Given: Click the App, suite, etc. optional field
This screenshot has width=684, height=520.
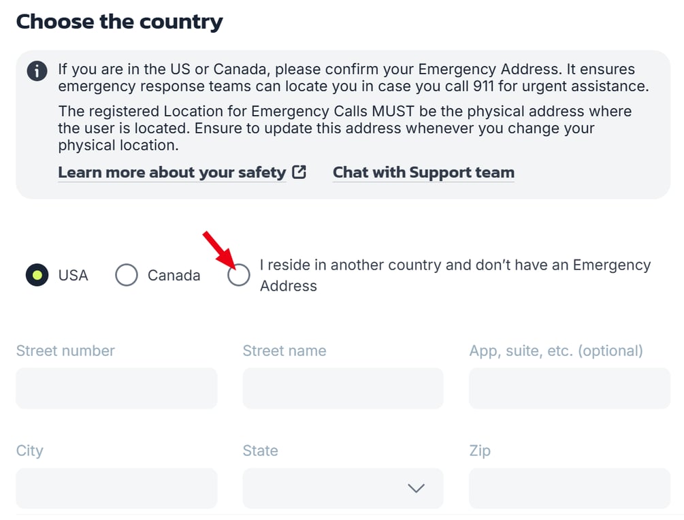Looking at the screenshot, I should pyautogui.click(x=568, y=388).
